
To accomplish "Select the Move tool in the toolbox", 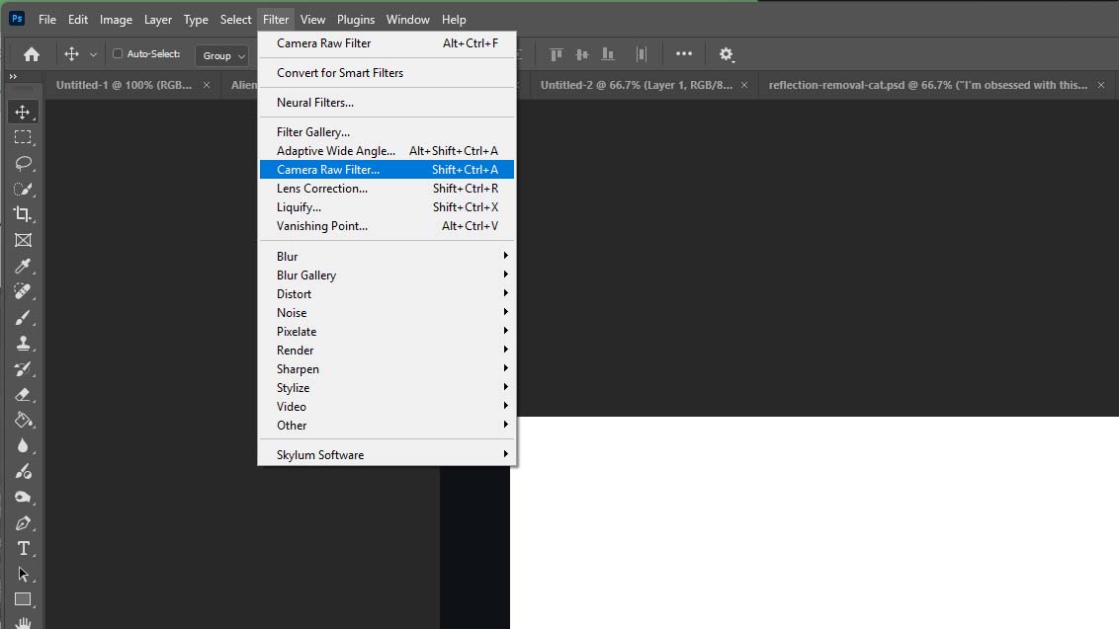I will click(23, 112).
